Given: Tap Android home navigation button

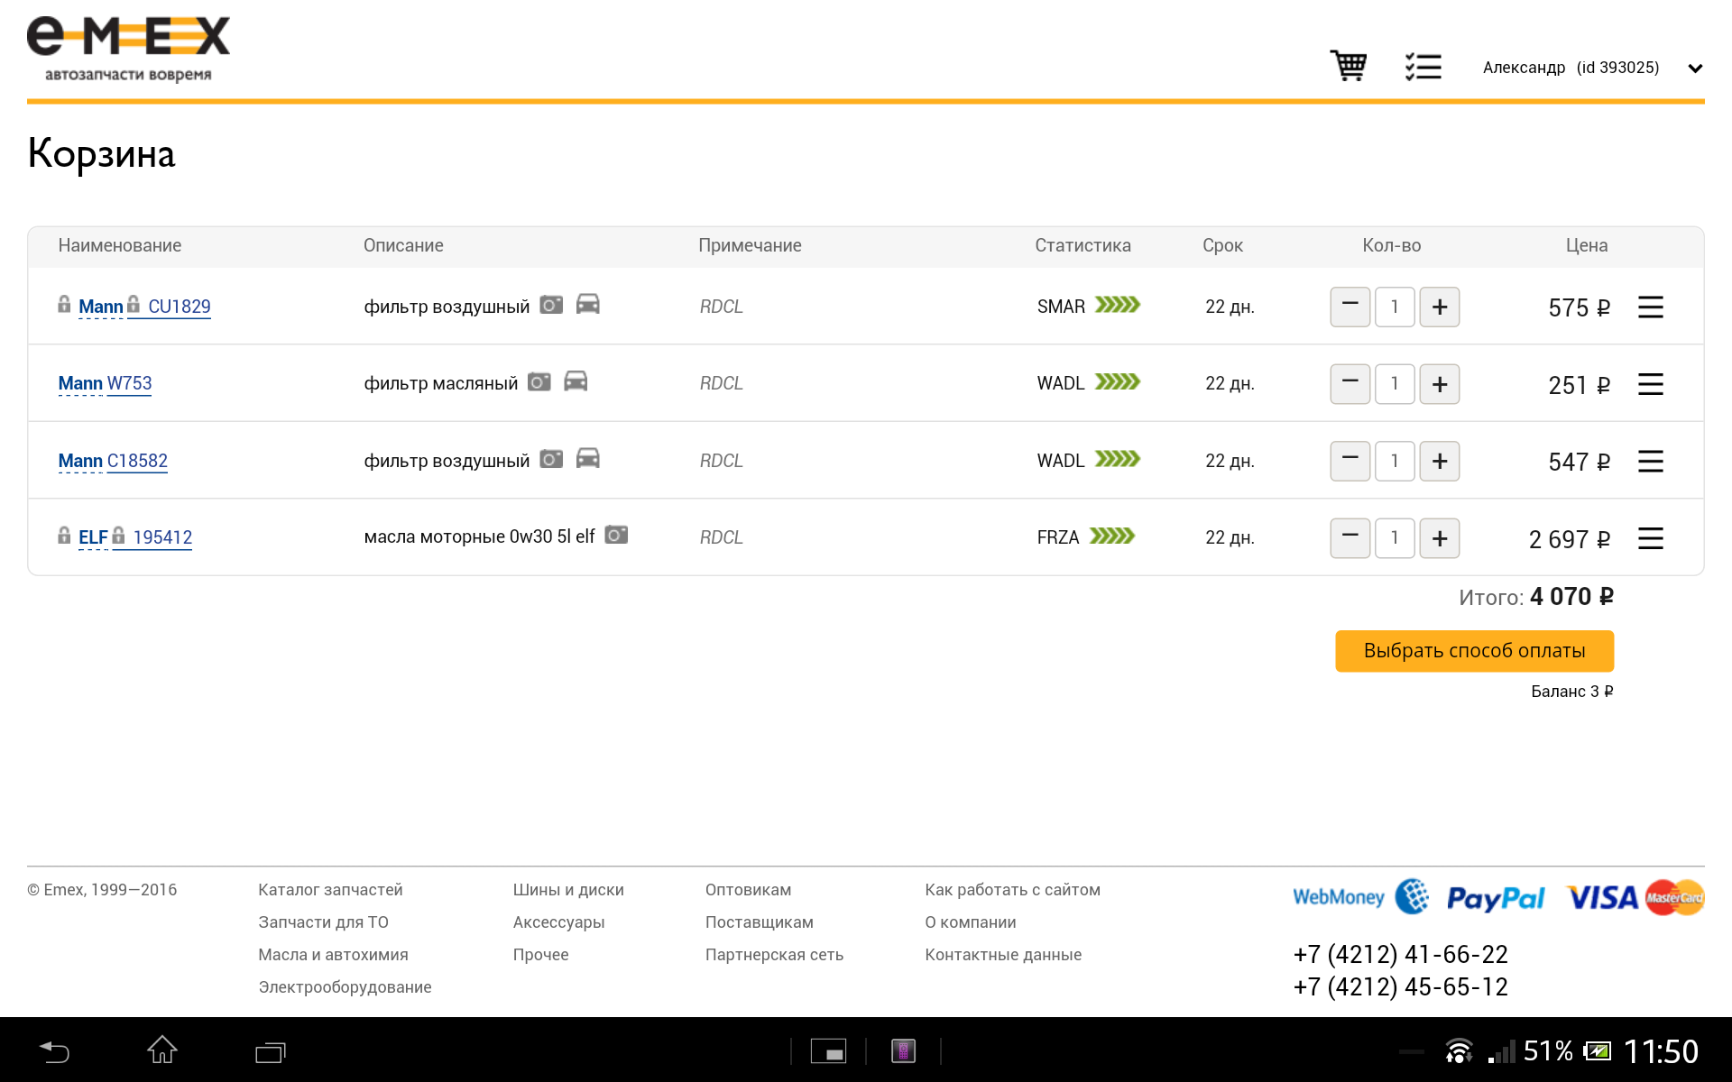Looking at the screenshot, I should (x=162, y=1050).
